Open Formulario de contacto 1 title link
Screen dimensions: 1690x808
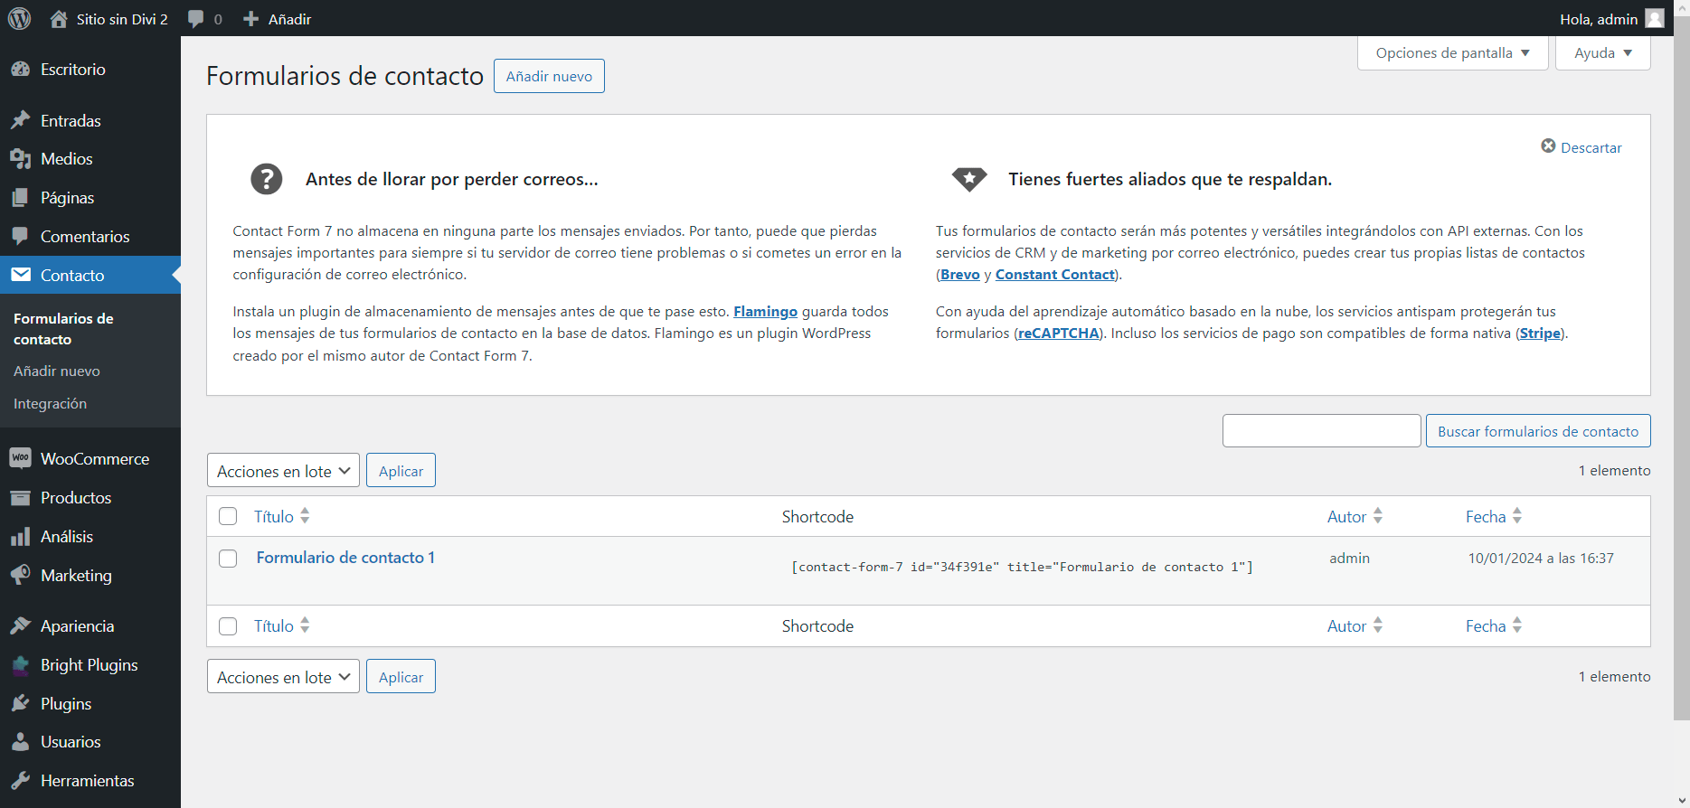click(x=345, y=558)
